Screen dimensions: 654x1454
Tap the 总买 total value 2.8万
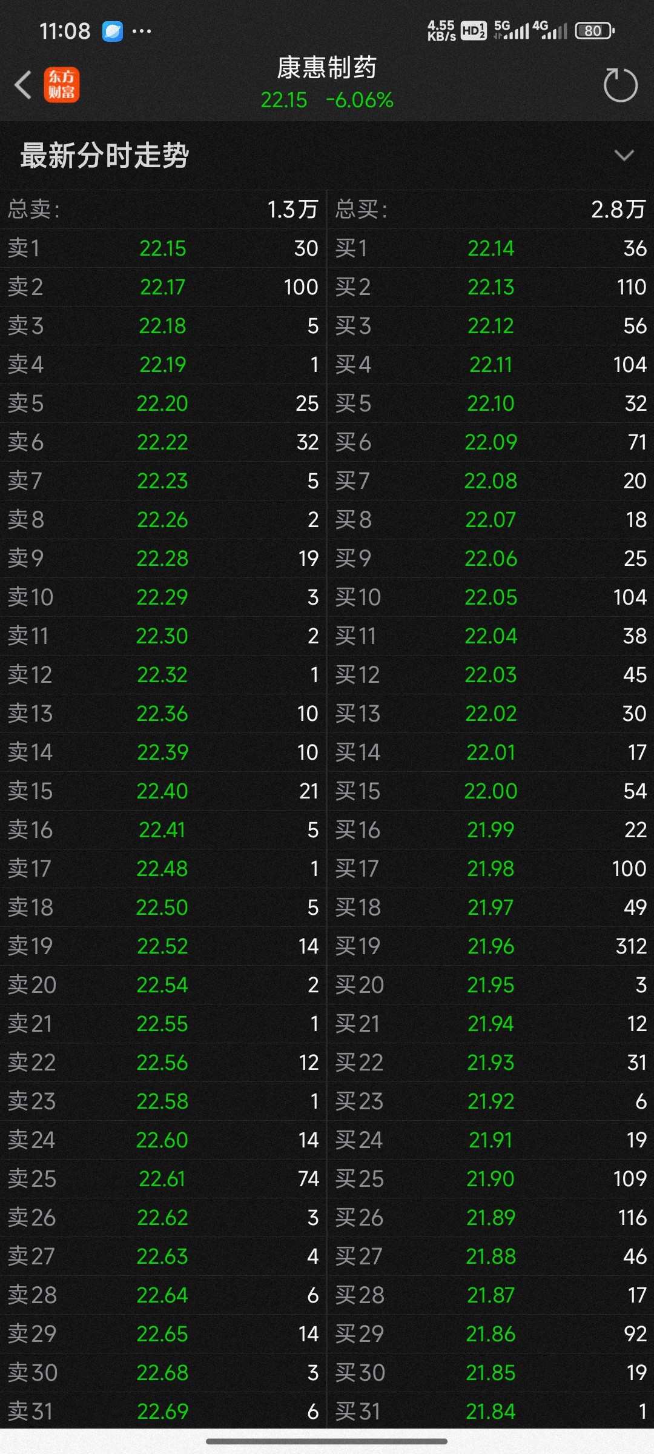click(x=618, y=210)
